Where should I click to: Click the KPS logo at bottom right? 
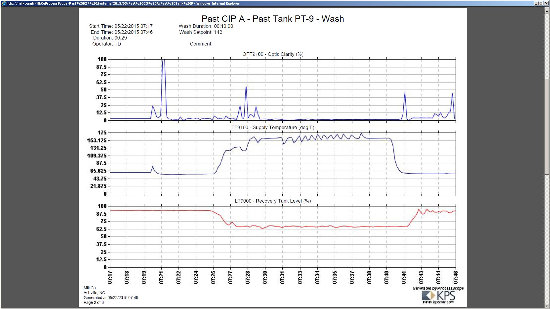(438, 295)
